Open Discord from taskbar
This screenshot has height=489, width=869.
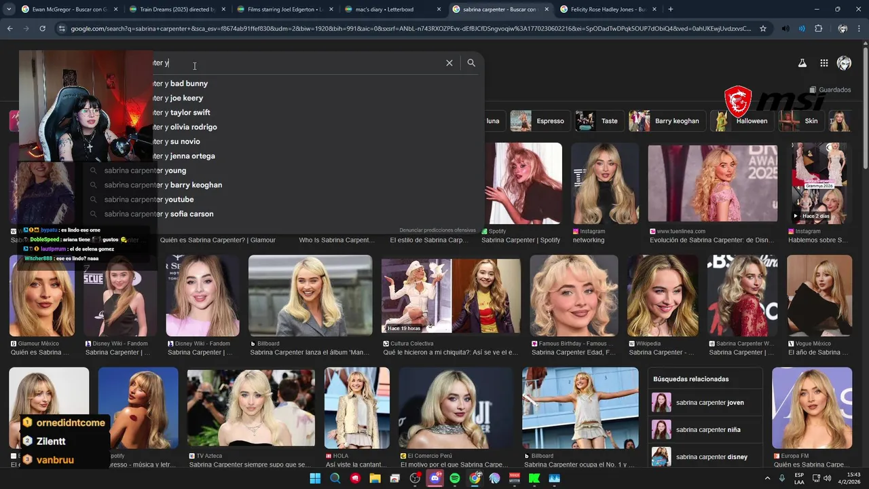(x=435, y=478)
